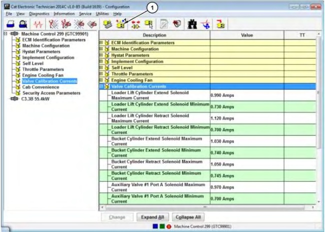Click the greyed notepad edit toolbar icon
This screenshot has height=232, width=325.
[x=164, y=24]
